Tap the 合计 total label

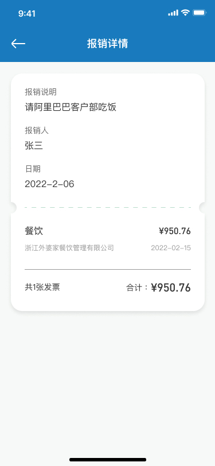[x=134, y=288]
